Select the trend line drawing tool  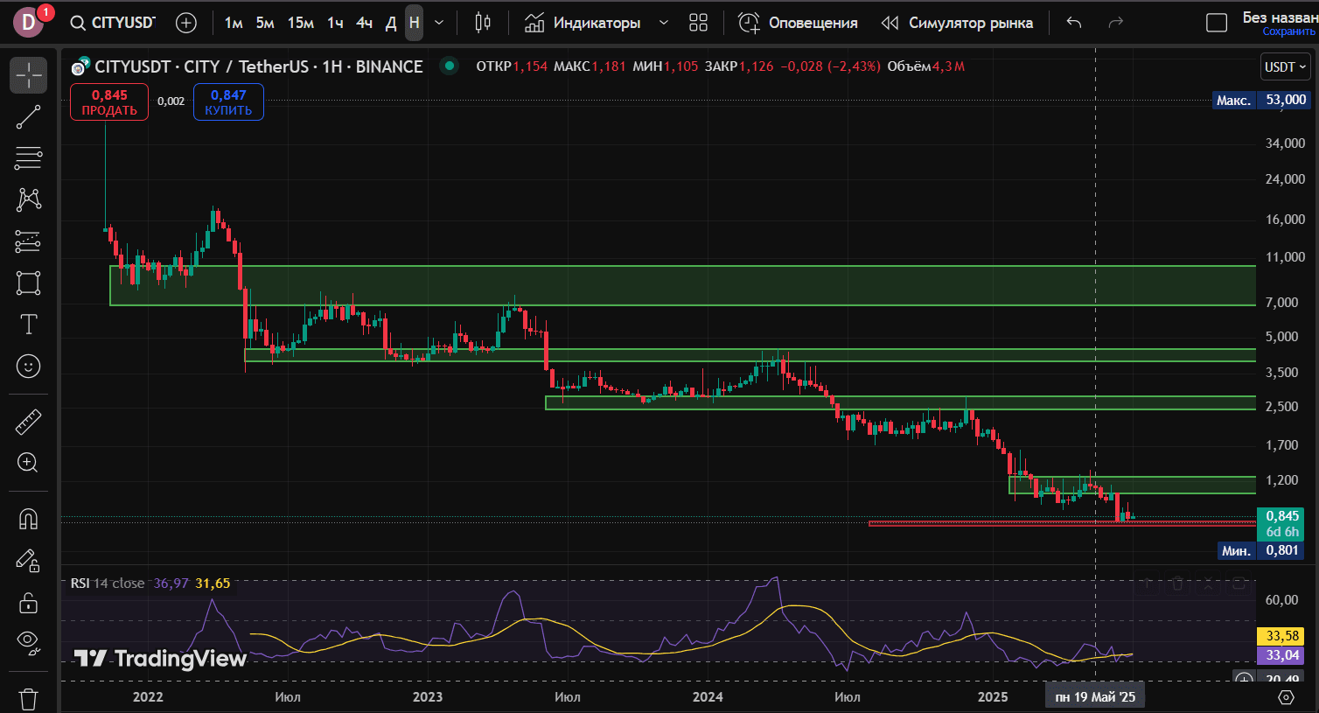coord(28,116)
